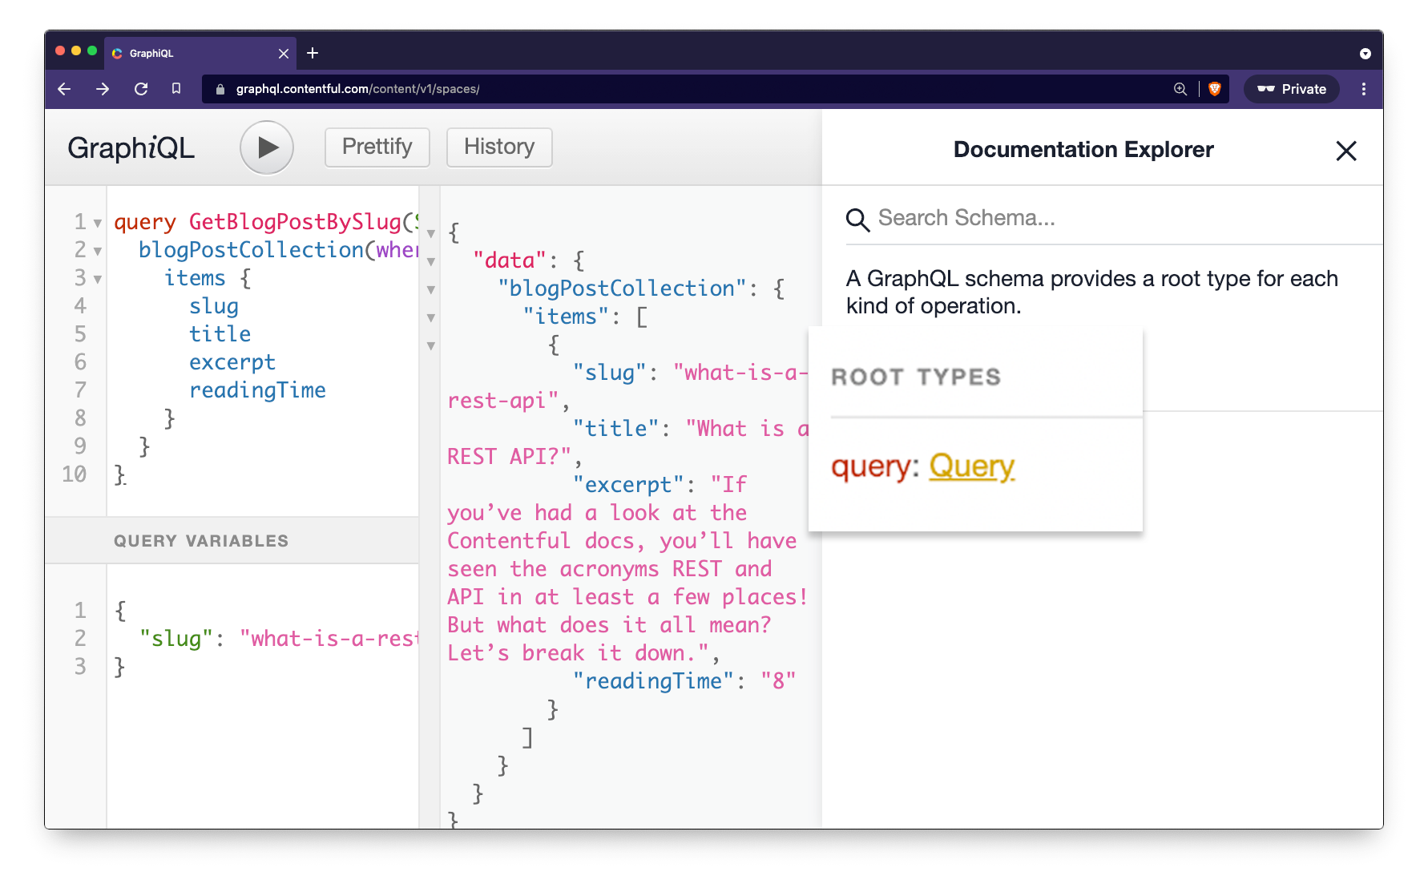Click the page zoom icon in the address bar
Screen dimensions: 1428x888
coord(1180,89)
